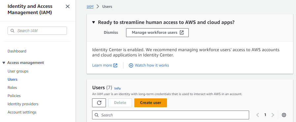Click the external link icon beside Learn more
The image size is (296, 122).
click(115, 65)
